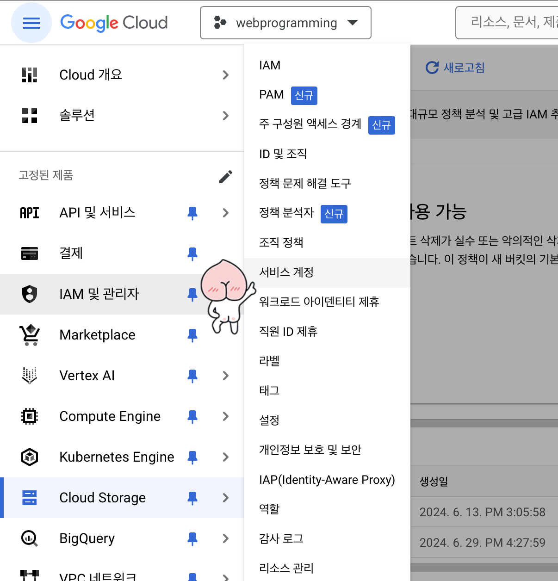
Task: Click the API icon
Action: (x=30, y=213)
